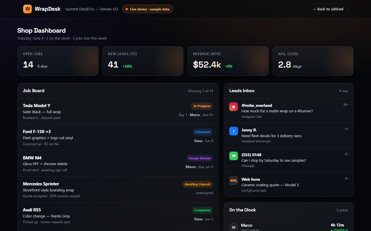Click 'Bay 1 · Marco · due Fri' text

[x=196, y=115]
